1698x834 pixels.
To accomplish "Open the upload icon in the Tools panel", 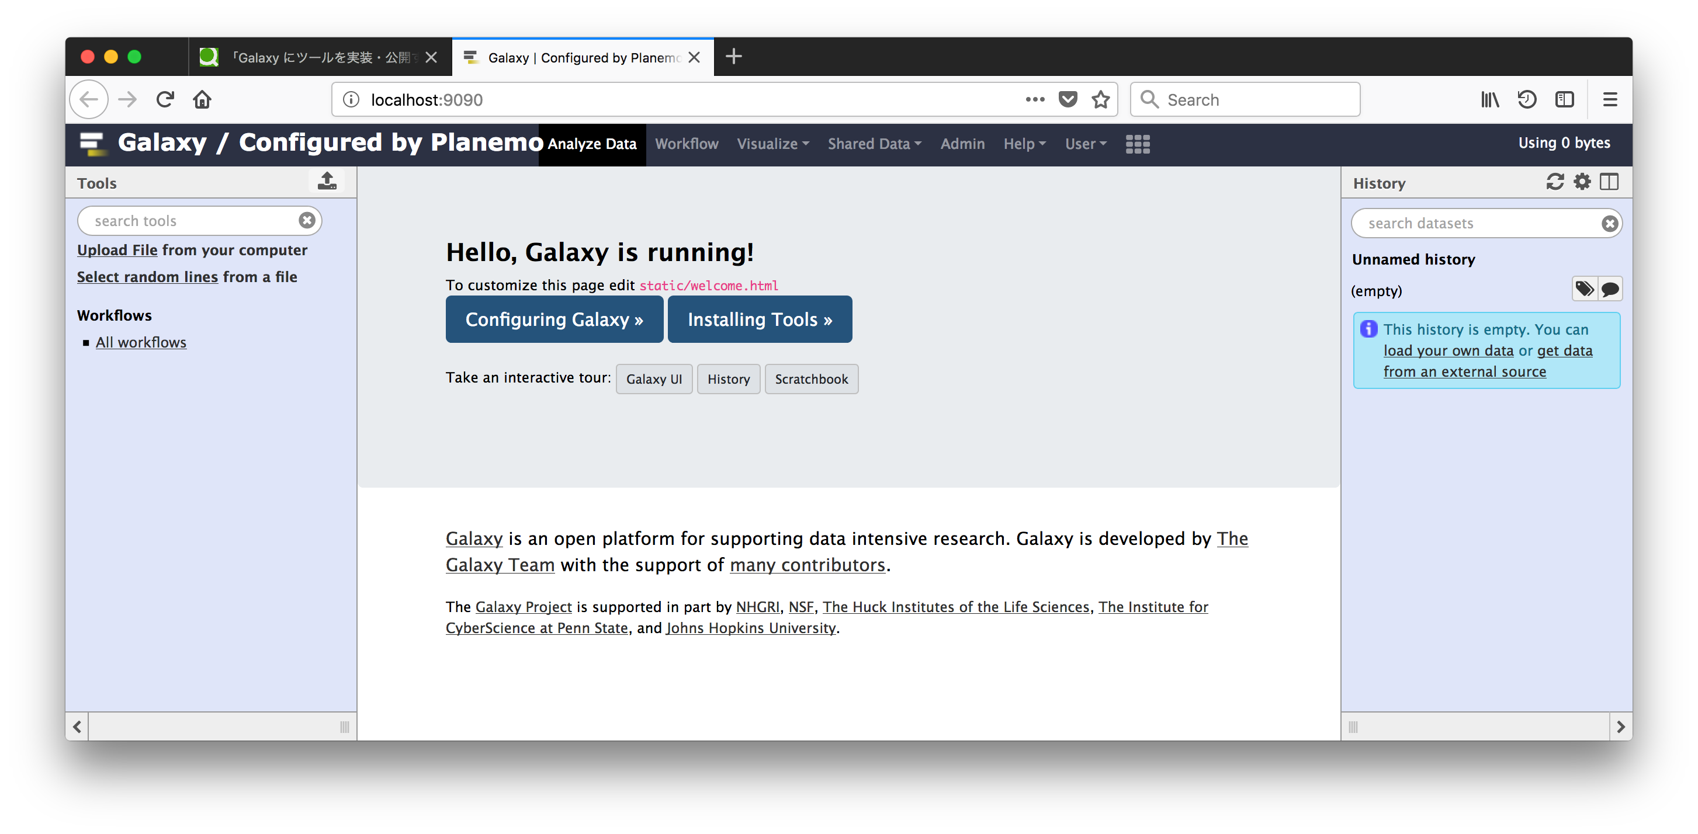I will pos(327,180).
